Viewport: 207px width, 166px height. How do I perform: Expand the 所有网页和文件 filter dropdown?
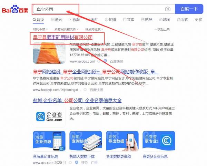point(66,29)
